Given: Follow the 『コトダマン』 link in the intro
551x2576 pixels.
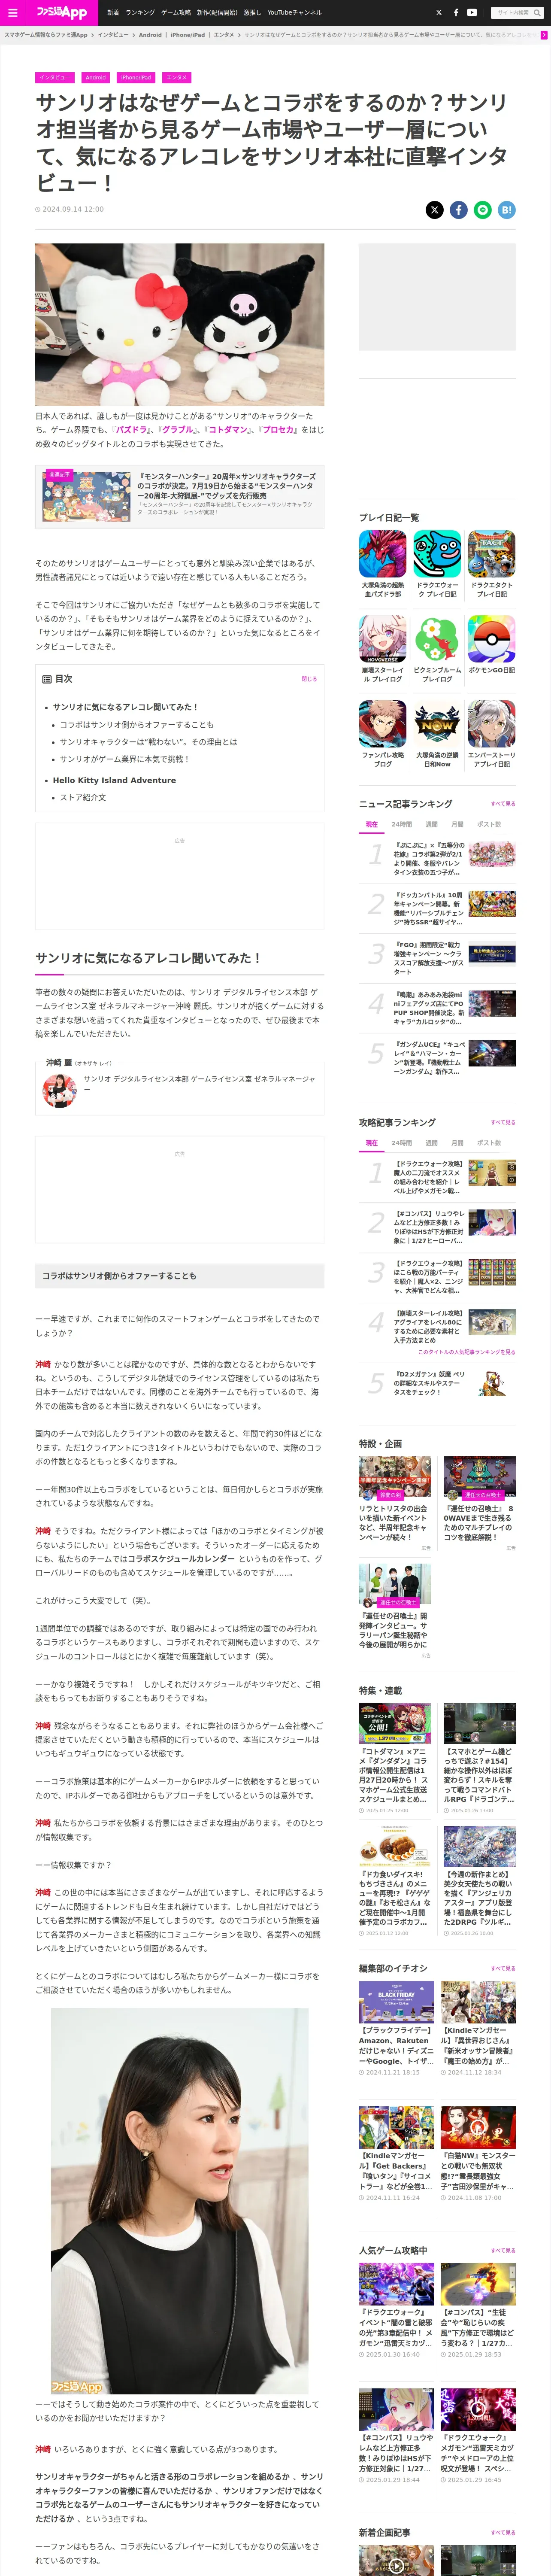Looking at the screenshot, I should click(x=227, y=430).
